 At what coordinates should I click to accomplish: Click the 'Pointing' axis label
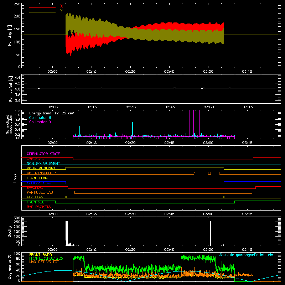10,35
